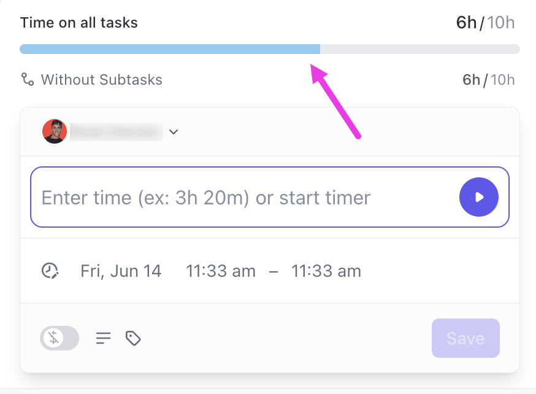
Task: Open the date picker showing Fri, Jun 14
Action: pyautogui.click(x=121, y=271)
